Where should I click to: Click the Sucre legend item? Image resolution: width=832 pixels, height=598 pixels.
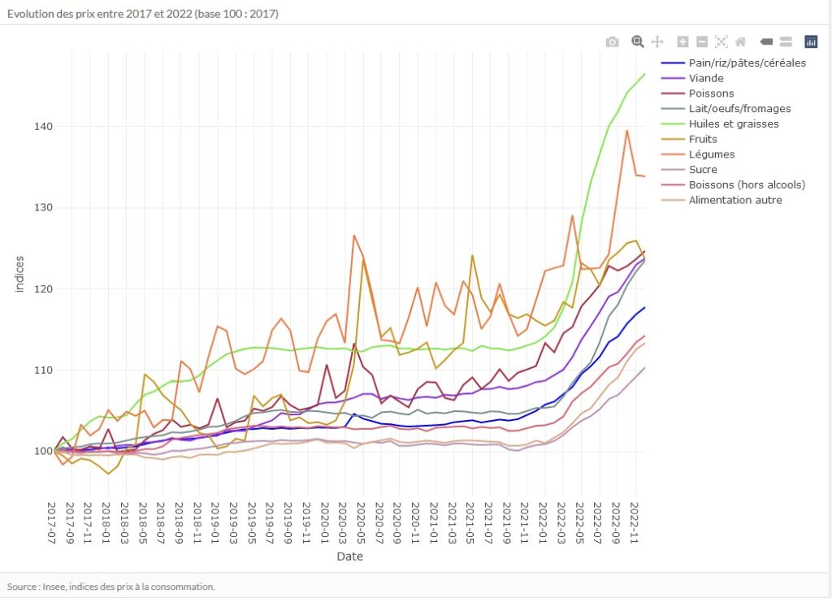[703, 169]
